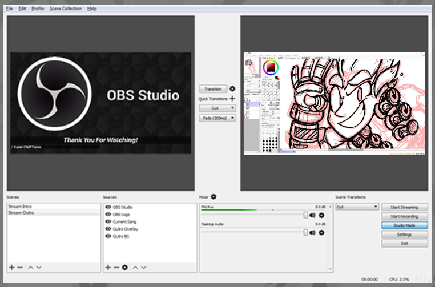Move source up with arrow icon
This screenshot has height=287, width=435.
[135, 267]
